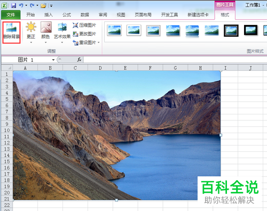Switch to the Formulas (公式) tab
This screenshot has height=211, width=267.
click(x=67, y=15)
